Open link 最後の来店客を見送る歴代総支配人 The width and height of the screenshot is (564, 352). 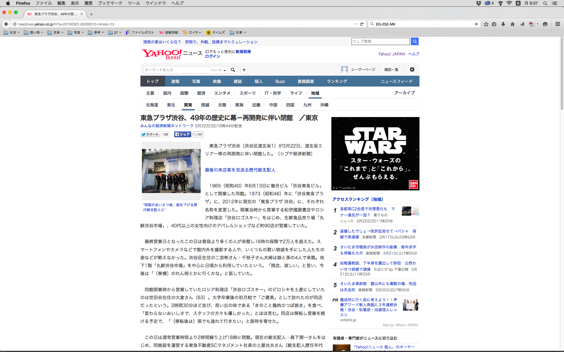click(240, 170)
